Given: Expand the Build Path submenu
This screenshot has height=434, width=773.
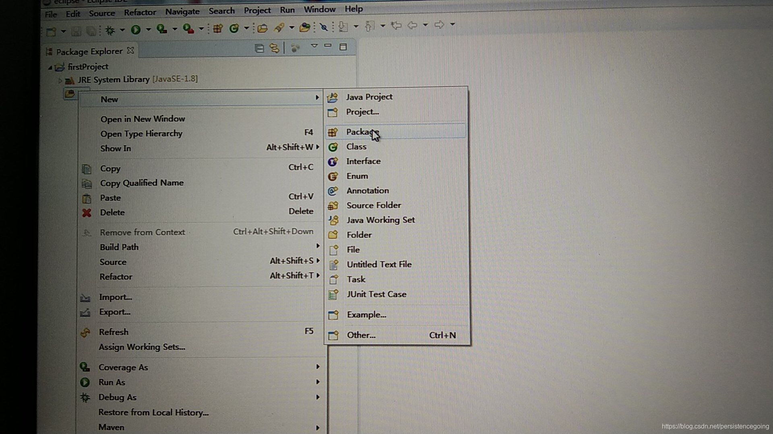Looking at the screenshot, I should [201, 247].
